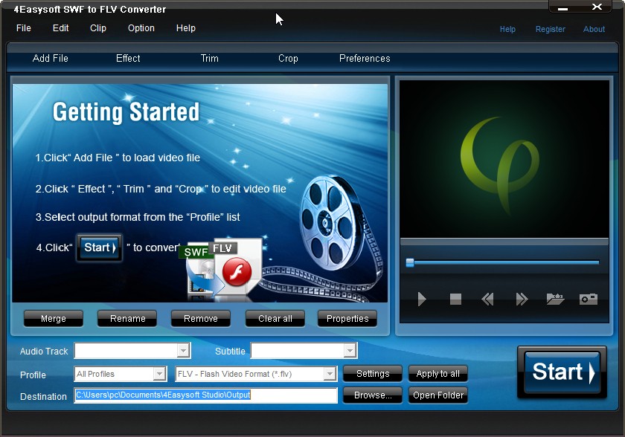The image size is (625, 437).
Task: Open the All Profiles dropdown
Action: (x=160, y=374)
